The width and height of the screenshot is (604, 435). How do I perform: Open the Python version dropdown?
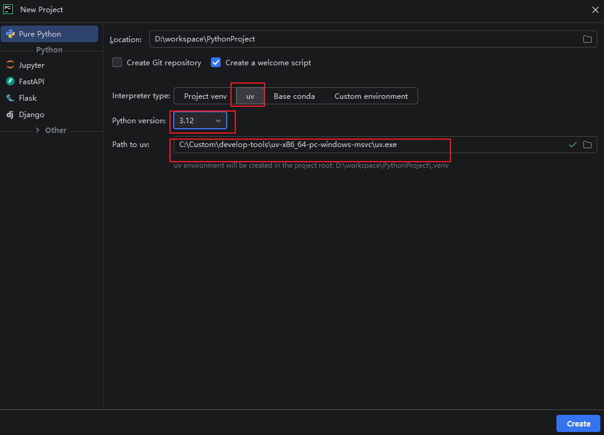pos(201,121)
